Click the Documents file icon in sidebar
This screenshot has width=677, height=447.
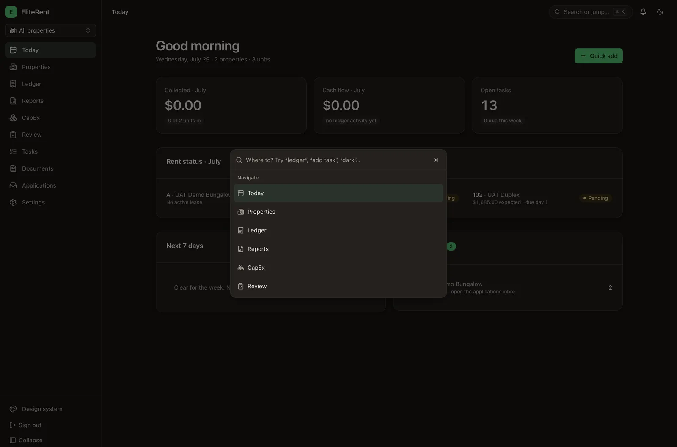pyautogui.click(x=13, y=168)
